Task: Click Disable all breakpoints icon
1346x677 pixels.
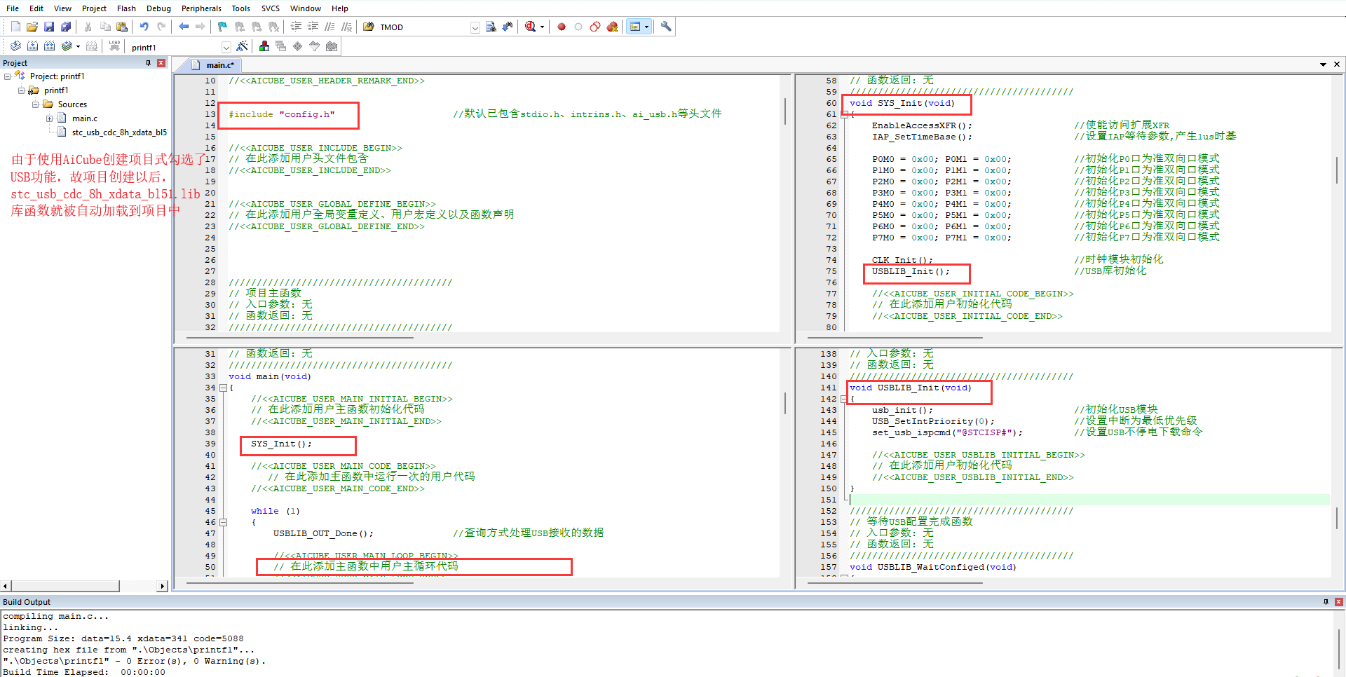Action: [x=595, y=27]
